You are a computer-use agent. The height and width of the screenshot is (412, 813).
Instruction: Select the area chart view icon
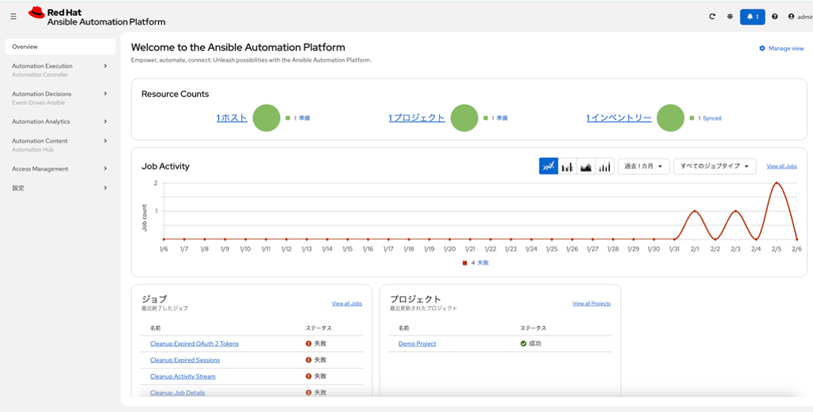click(x=586, y=167)
